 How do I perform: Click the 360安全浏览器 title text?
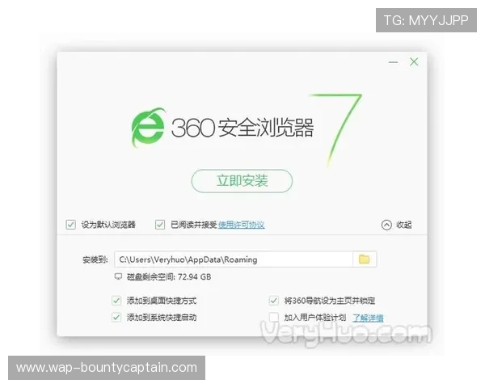[x=242, y=128]
